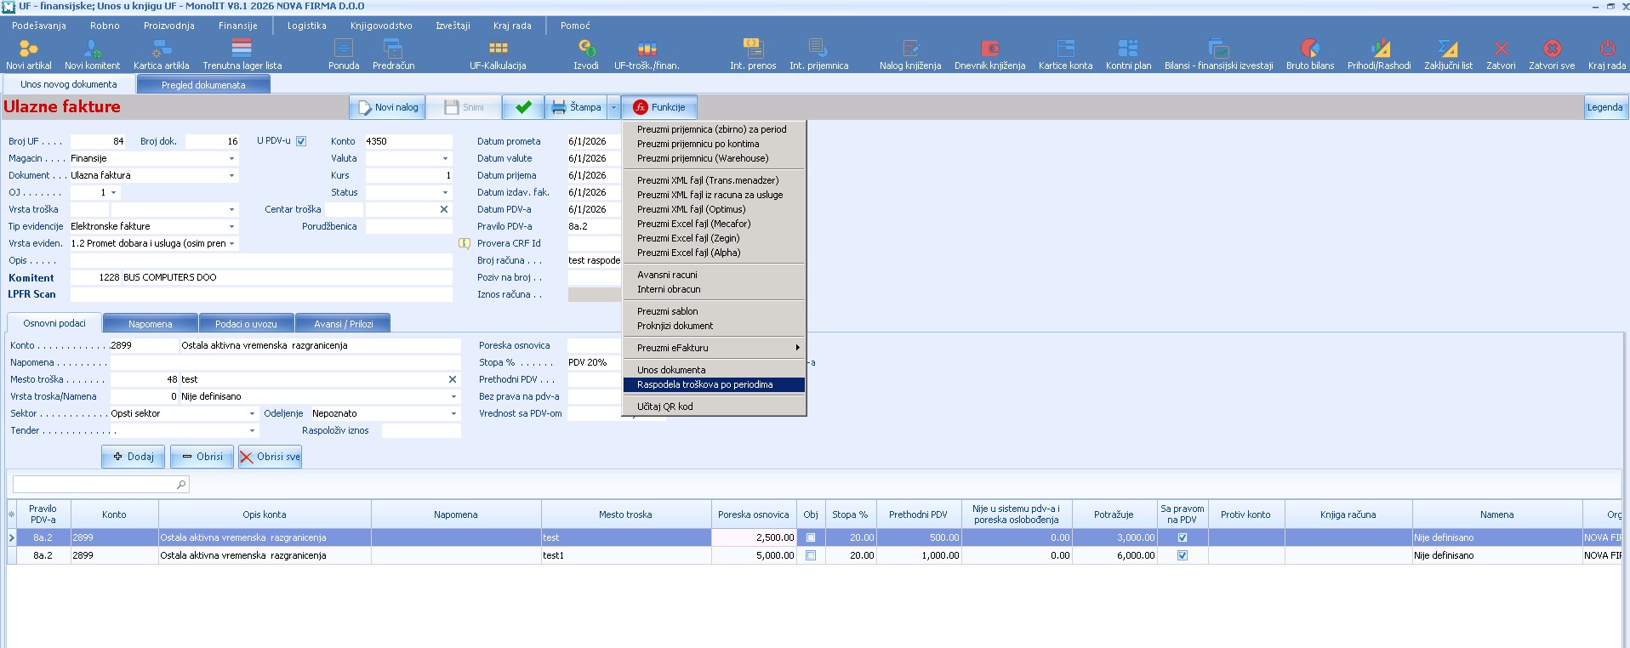Toggle the U PDV-u checkbox

tap(301, 141)
